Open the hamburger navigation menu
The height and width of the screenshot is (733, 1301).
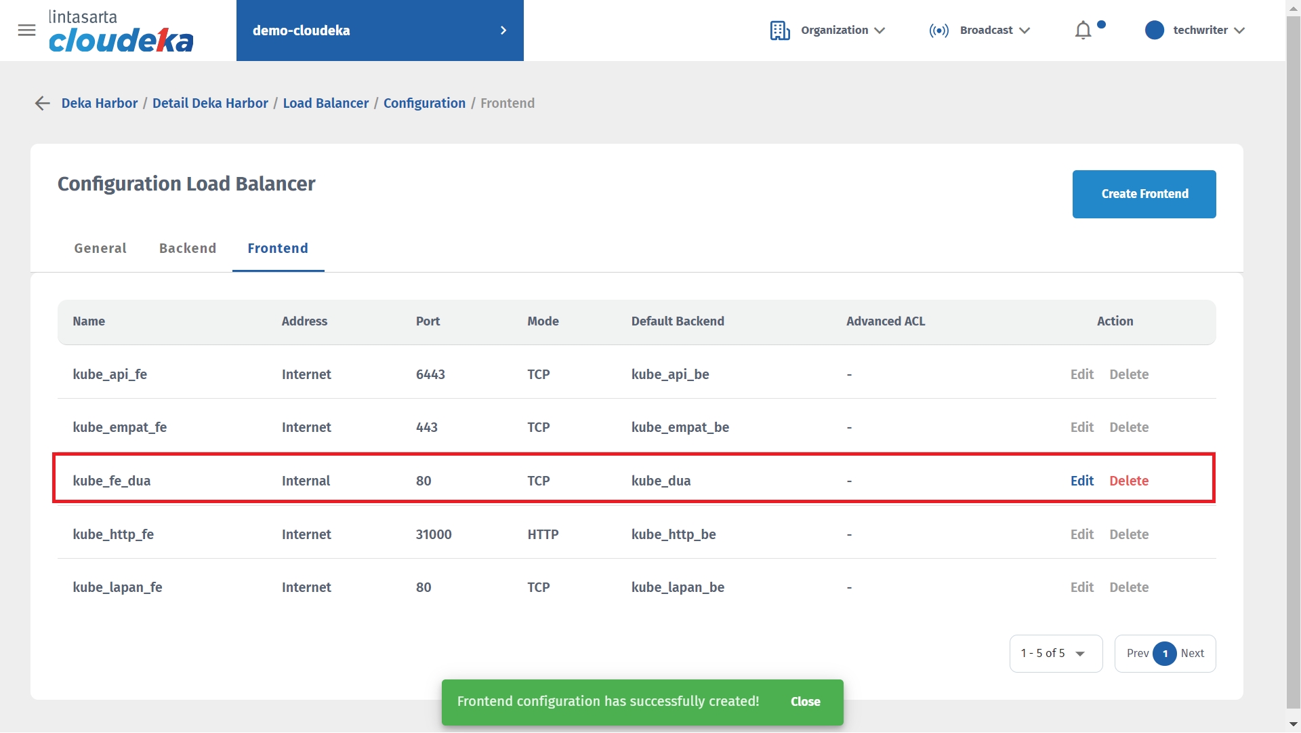click(26, 30)
